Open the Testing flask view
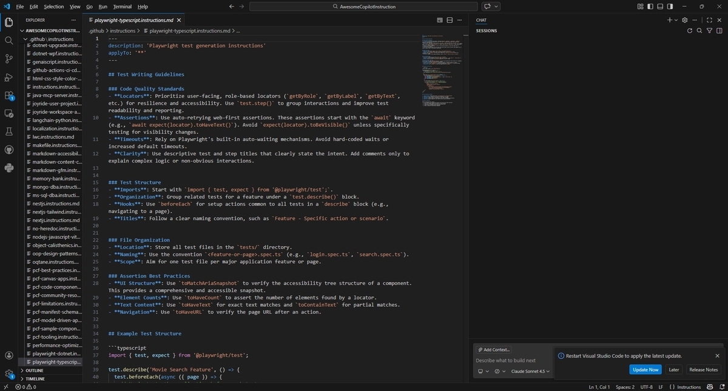 pyautogui.click(x=8, y=132)
